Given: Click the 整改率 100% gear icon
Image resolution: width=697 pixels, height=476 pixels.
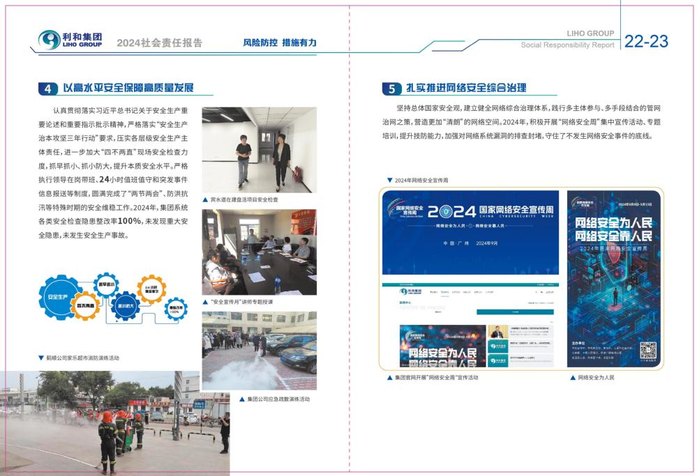Looking at the screenshot, I should coord(174,309).
